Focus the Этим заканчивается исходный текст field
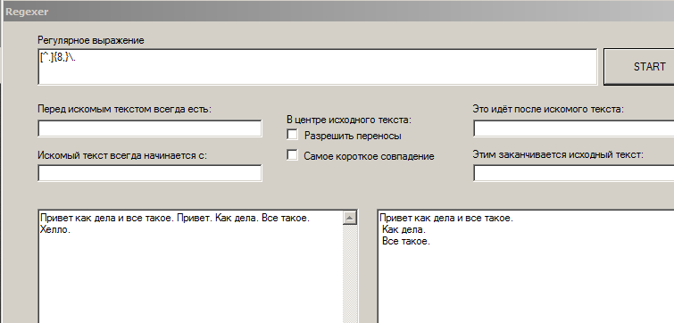 (x=573, y=173)
